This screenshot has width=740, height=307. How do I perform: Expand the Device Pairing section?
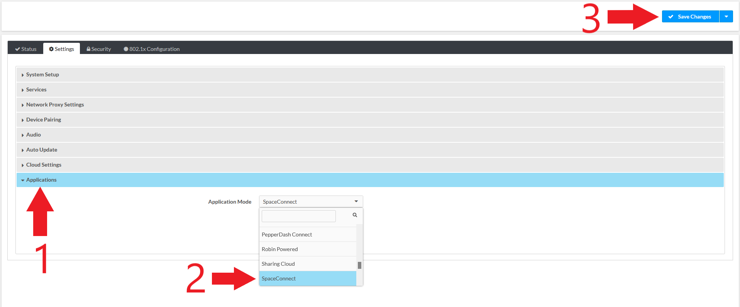click(x=370, y=120)
